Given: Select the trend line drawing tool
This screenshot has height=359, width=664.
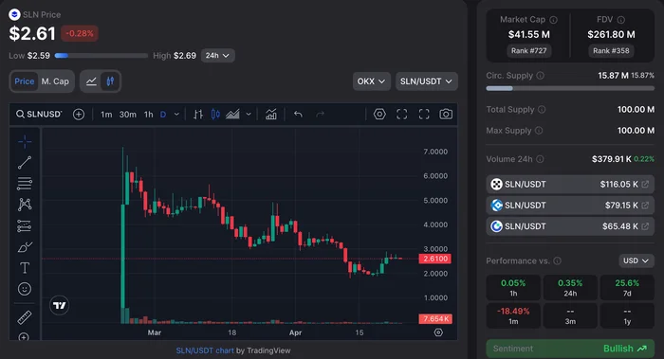Looking at the screenshot, I should click(25, 163).
